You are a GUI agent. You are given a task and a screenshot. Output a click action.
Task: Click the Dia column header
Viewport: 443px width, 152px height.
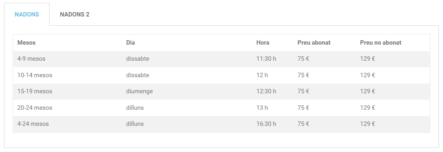130,43
